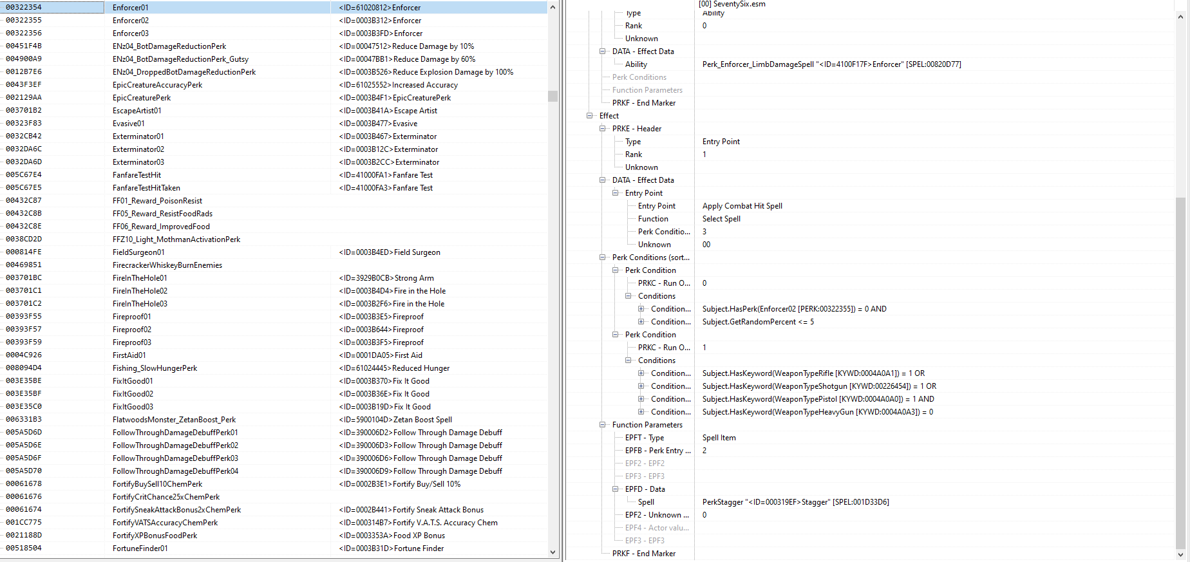Screen dimensions: 1190x562
Task: Select the Exterminator02 record
Action: pos(274,149)
